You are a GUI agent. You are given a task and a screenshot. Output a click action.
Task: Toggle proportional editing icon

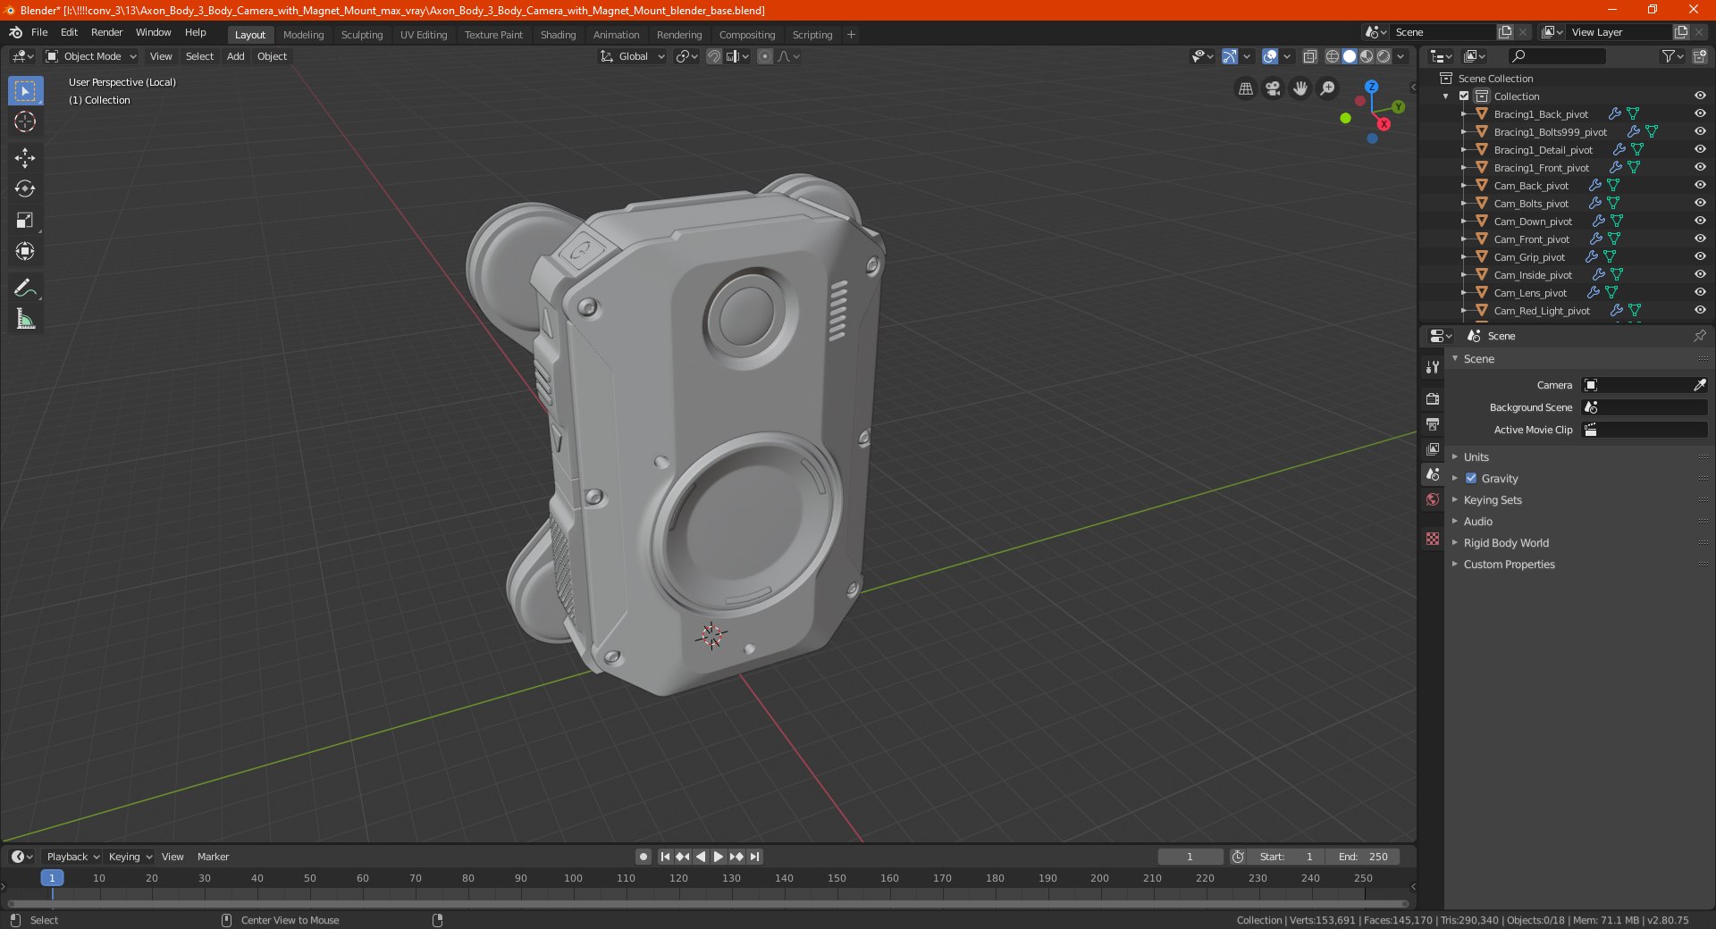click(765, 56)
